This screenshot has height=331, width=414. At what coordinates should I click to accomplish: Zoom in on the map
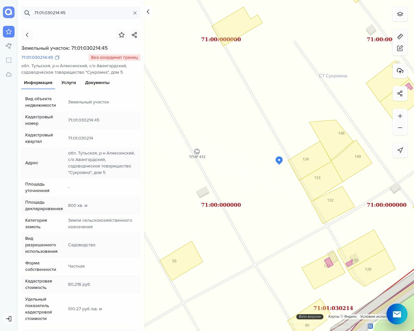click(400, 116)
